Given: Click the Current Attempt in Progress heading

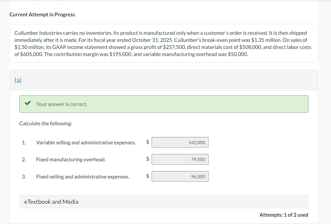Looking at the screenshot, I should [42, 15].
